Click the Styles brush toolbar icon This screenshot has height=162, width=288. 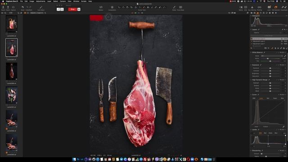[174, 7]
